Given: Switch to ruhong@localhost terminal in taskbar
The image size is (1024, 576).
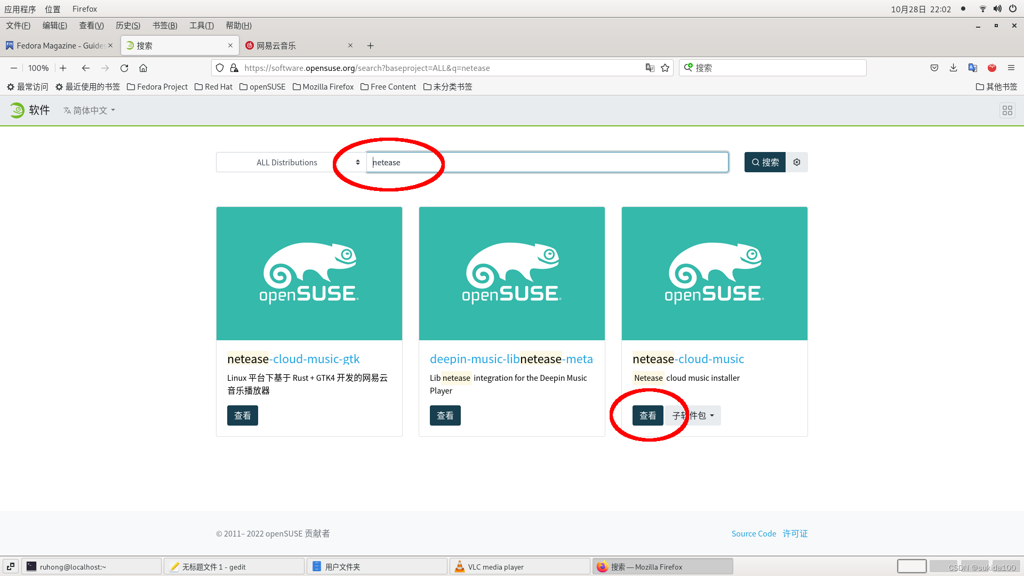Looking at the screenshot, I should [x=92, y=566].
